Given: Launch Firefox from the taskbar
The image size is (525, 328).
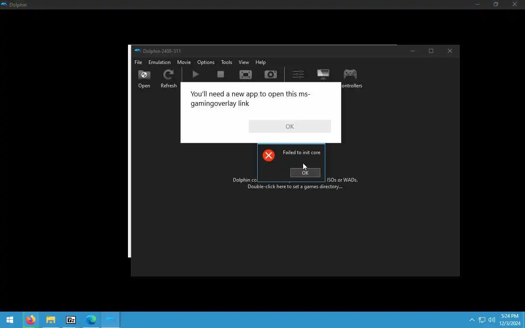Looking at the screenshot, I should pyautogui.click(x=30, y=320).
